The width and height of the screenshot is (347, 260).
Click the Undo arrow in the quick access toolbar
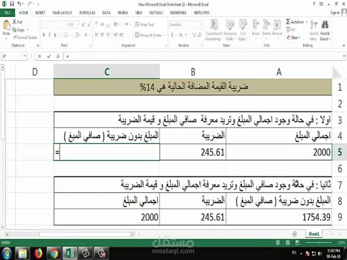[x=20, y=4]
